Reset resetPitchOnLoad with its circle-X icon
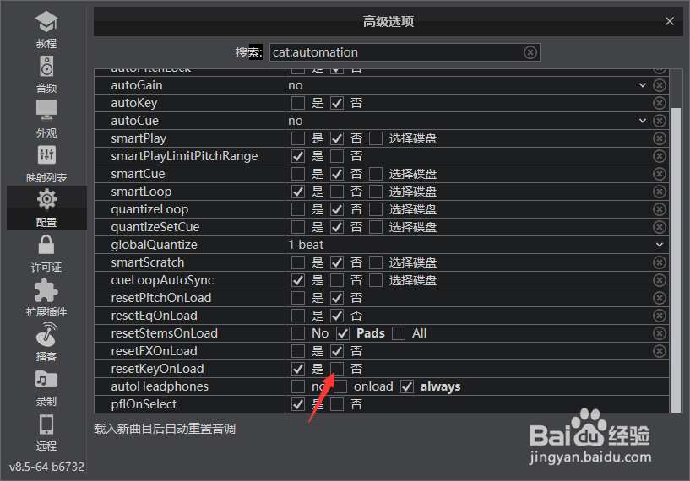This screenshot has height=481, width=690. 660,298
